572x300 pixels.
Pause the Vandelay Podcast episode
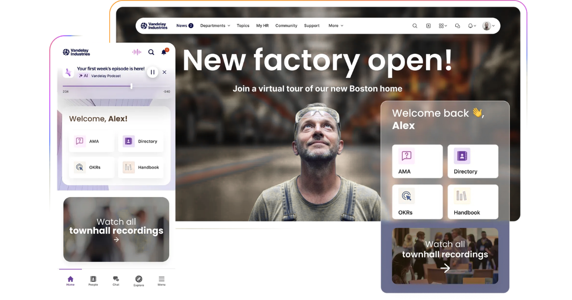[153, 72]
